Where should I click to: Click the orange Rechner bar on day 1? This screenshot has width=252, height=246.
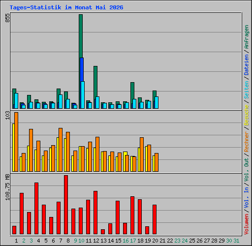(16, 142)
